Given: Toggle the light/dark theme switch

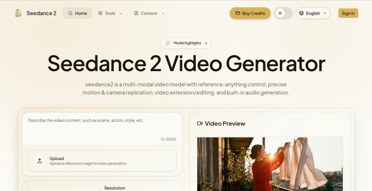Looking at the screenshot, I should [283, 13].
